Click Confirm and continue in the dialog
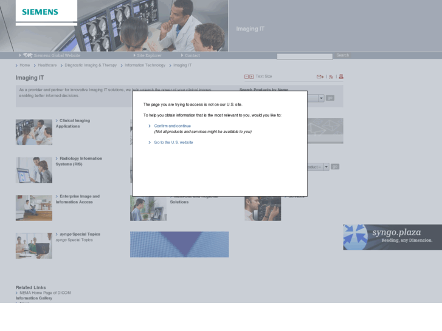 pos(172,126)
